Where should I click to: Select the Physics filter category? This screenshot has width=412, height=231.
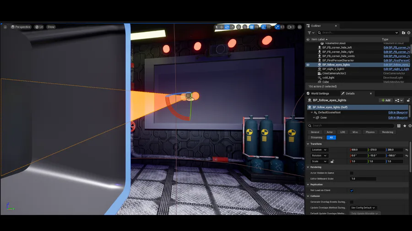point(370,132)
